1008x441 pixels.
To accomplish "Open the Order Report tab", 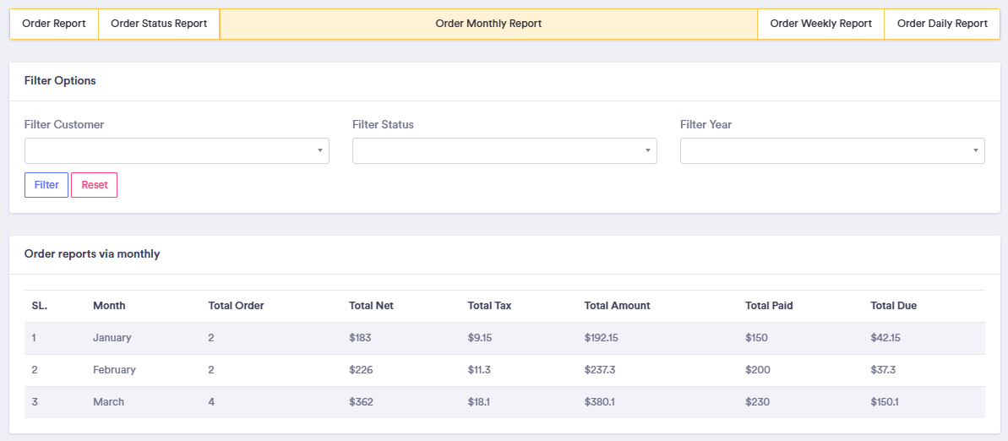I will [54, 24].
